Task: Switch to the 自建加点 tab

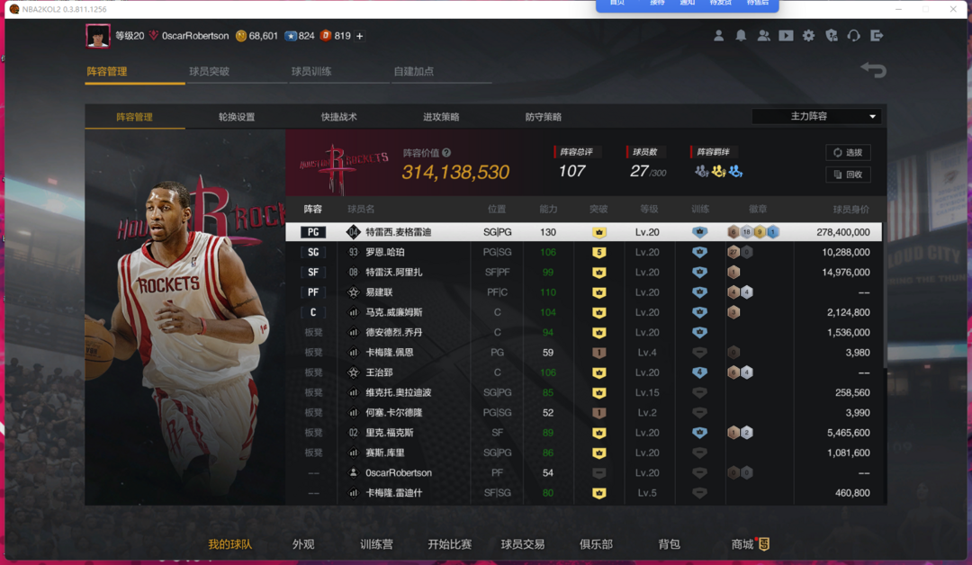Action: (414, 71)
